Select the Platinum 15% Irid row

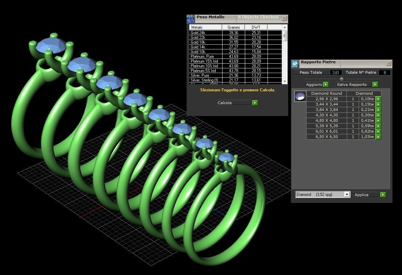pos(236,61)
